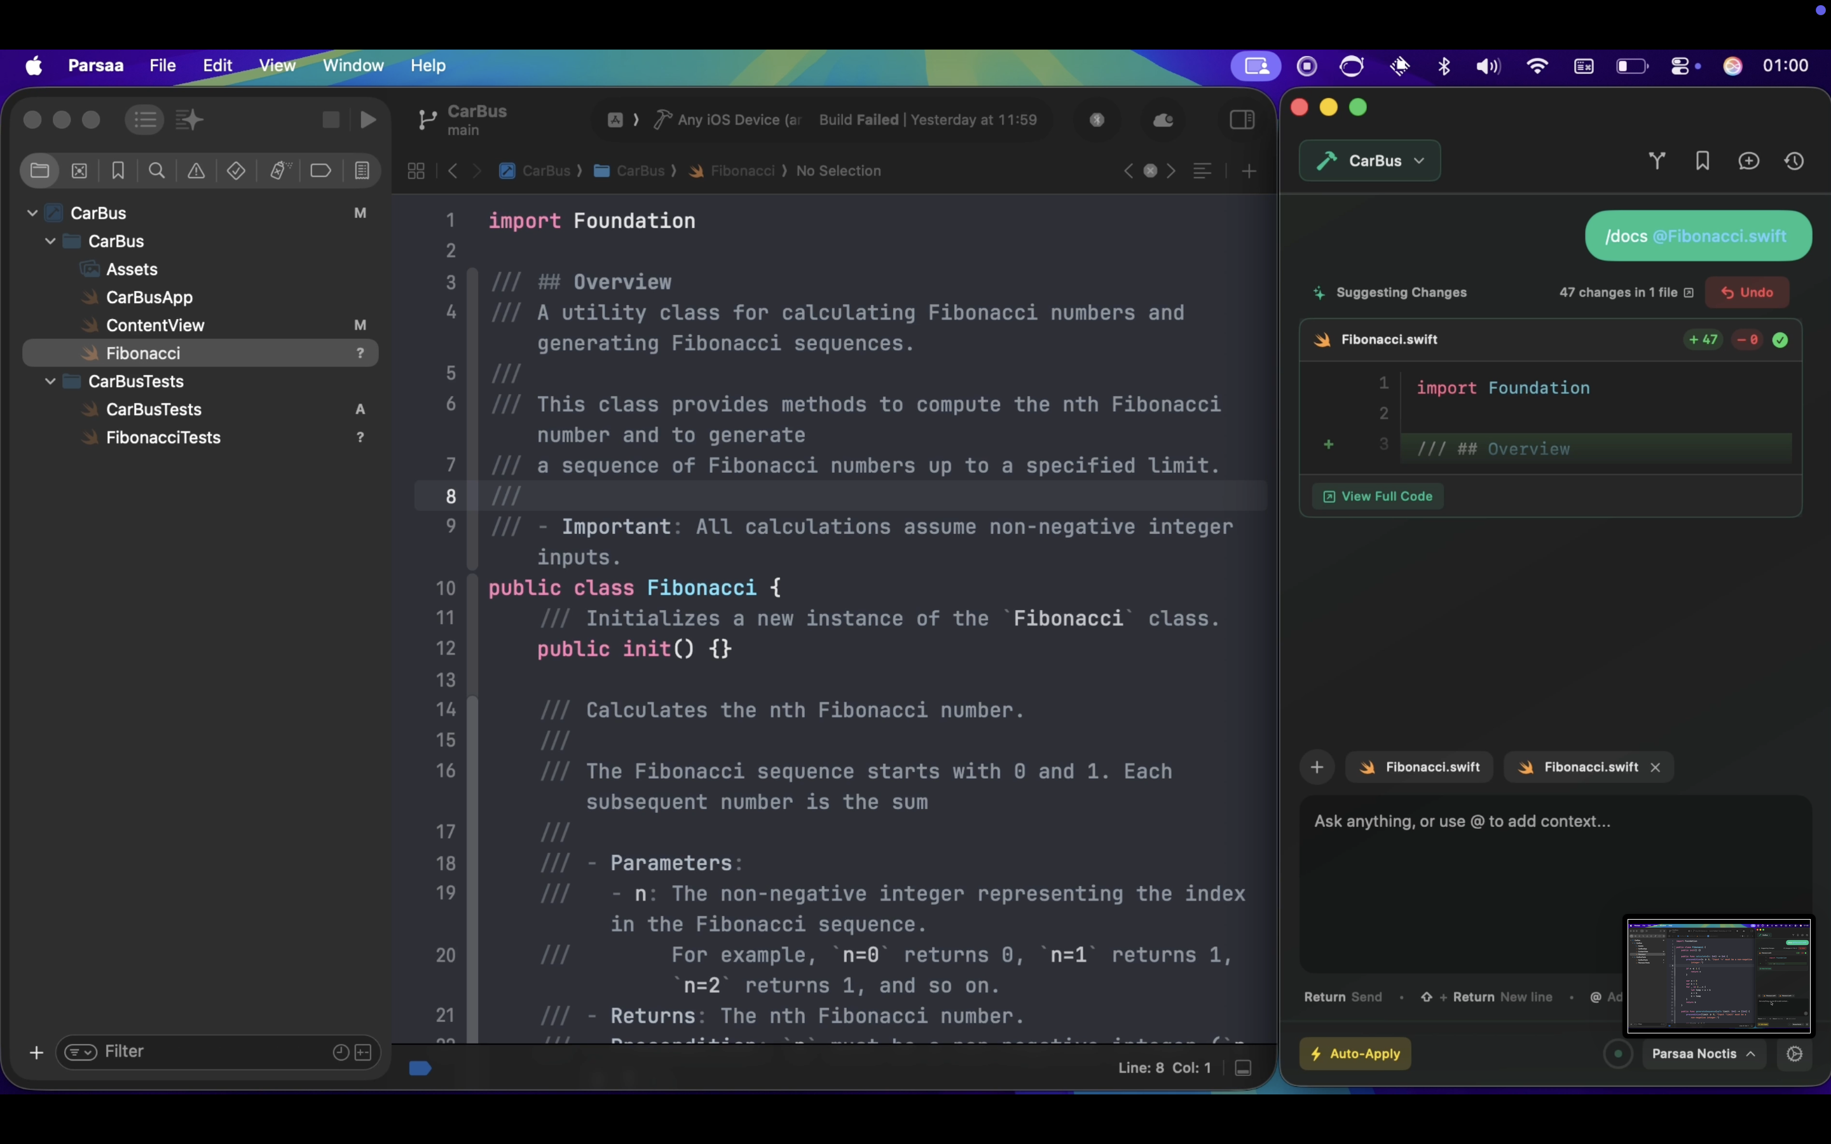Open the Bookmark navigator icon
The width and height of the screenshot is (1831, 1144).
tap(118, 171)
